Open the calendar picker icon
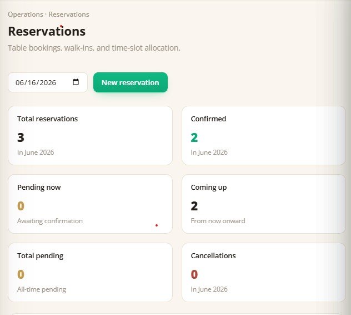 pyautogui.click(x=76, y=82)
